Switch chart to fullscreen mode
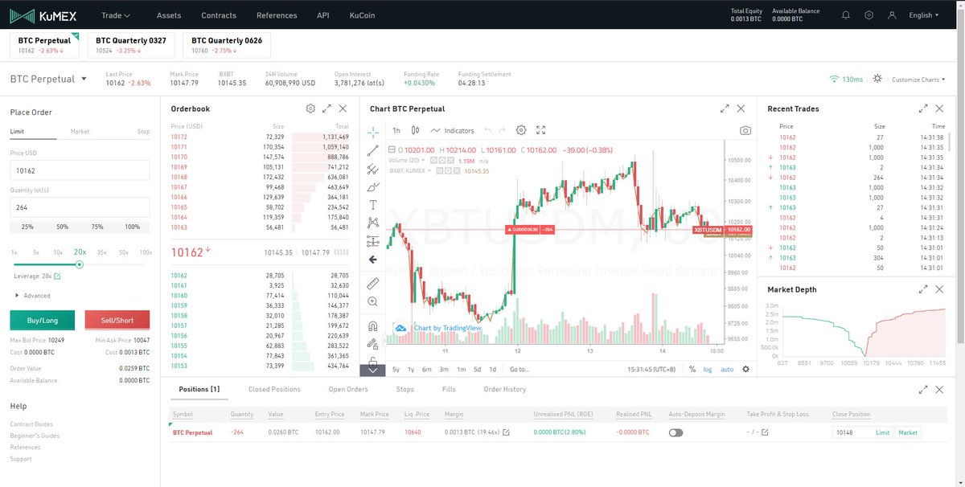The width and height of the screenshot is (965, 487). (540, 130)
